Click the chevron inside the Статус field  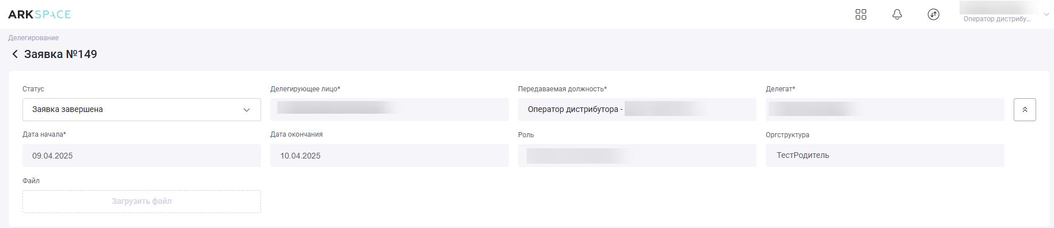pyautogui.click(x=247, y=110)
